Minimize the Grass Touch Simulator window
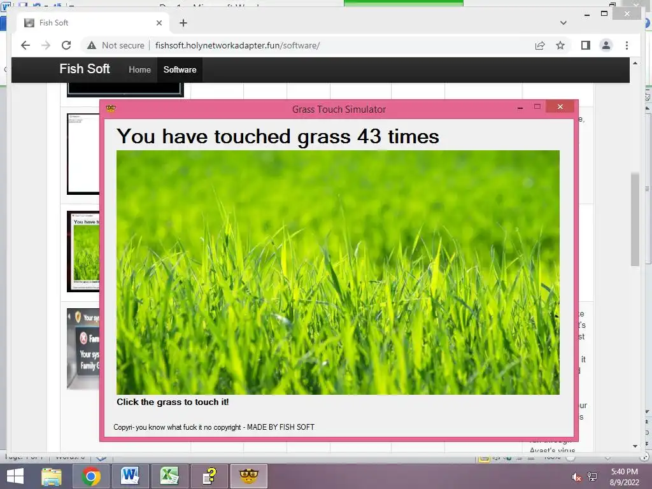652x489 pixels. (520, 108)
